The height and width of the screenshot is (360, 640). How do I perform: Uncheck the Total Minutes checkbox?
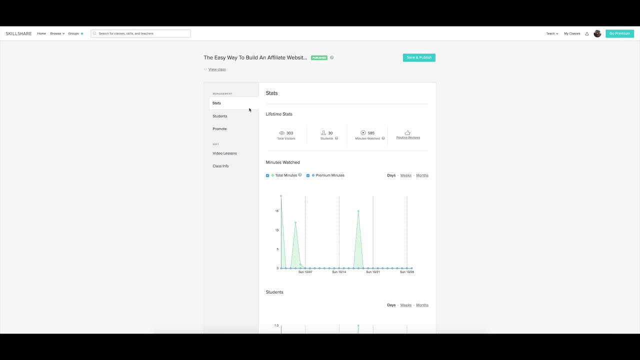coord(267,175)
